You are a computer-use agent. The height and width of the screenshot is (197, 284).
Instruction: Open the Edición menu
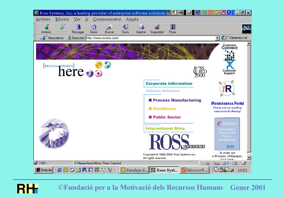point(62,19)
